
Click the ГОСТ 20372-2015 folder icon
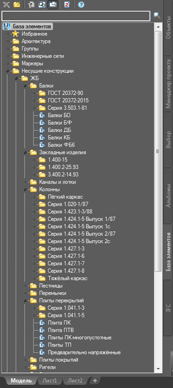[x=42, y=100]
